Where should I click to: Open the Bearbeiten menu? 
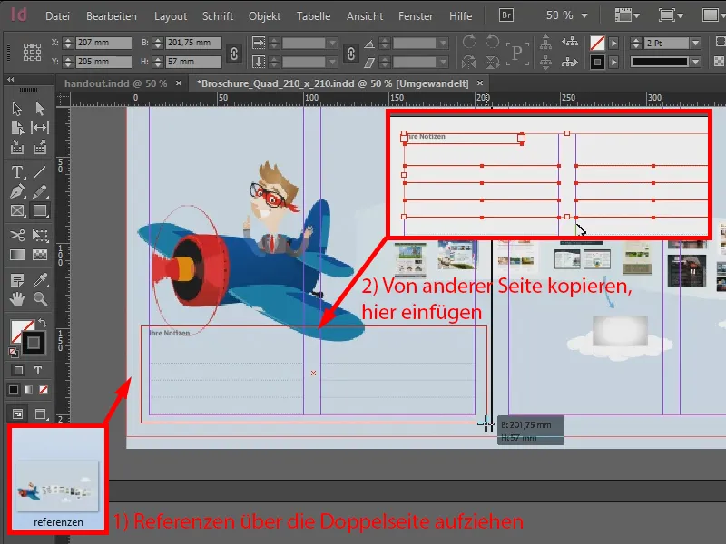[x=112, y=16]
